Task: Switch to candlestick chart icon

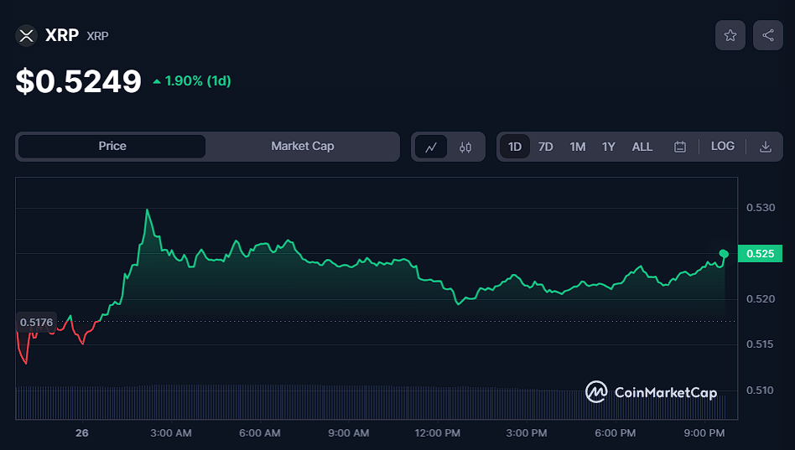Action: click(465, 147)
